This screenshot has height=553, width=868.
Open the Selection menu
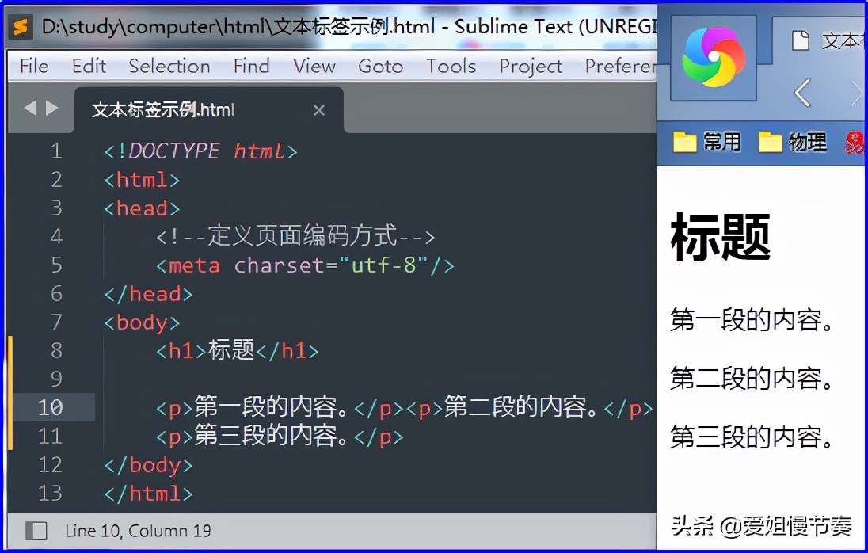pos(169,66)
